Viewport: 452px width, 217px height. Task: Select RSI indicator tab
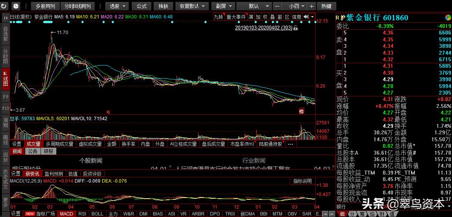click(82, 214)
